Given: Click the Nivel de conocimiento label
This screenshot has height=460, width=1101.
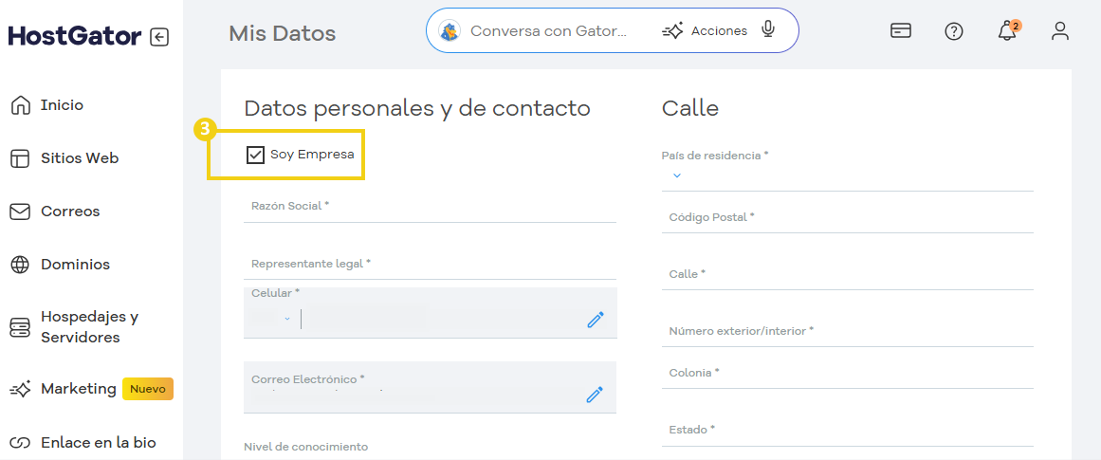Looking at the screenshot, I should click(x=305, y=447).
